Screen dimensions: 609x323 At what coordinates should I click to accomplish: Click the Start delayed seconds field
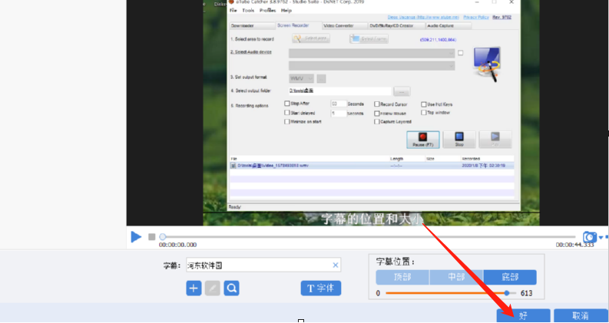338,114
